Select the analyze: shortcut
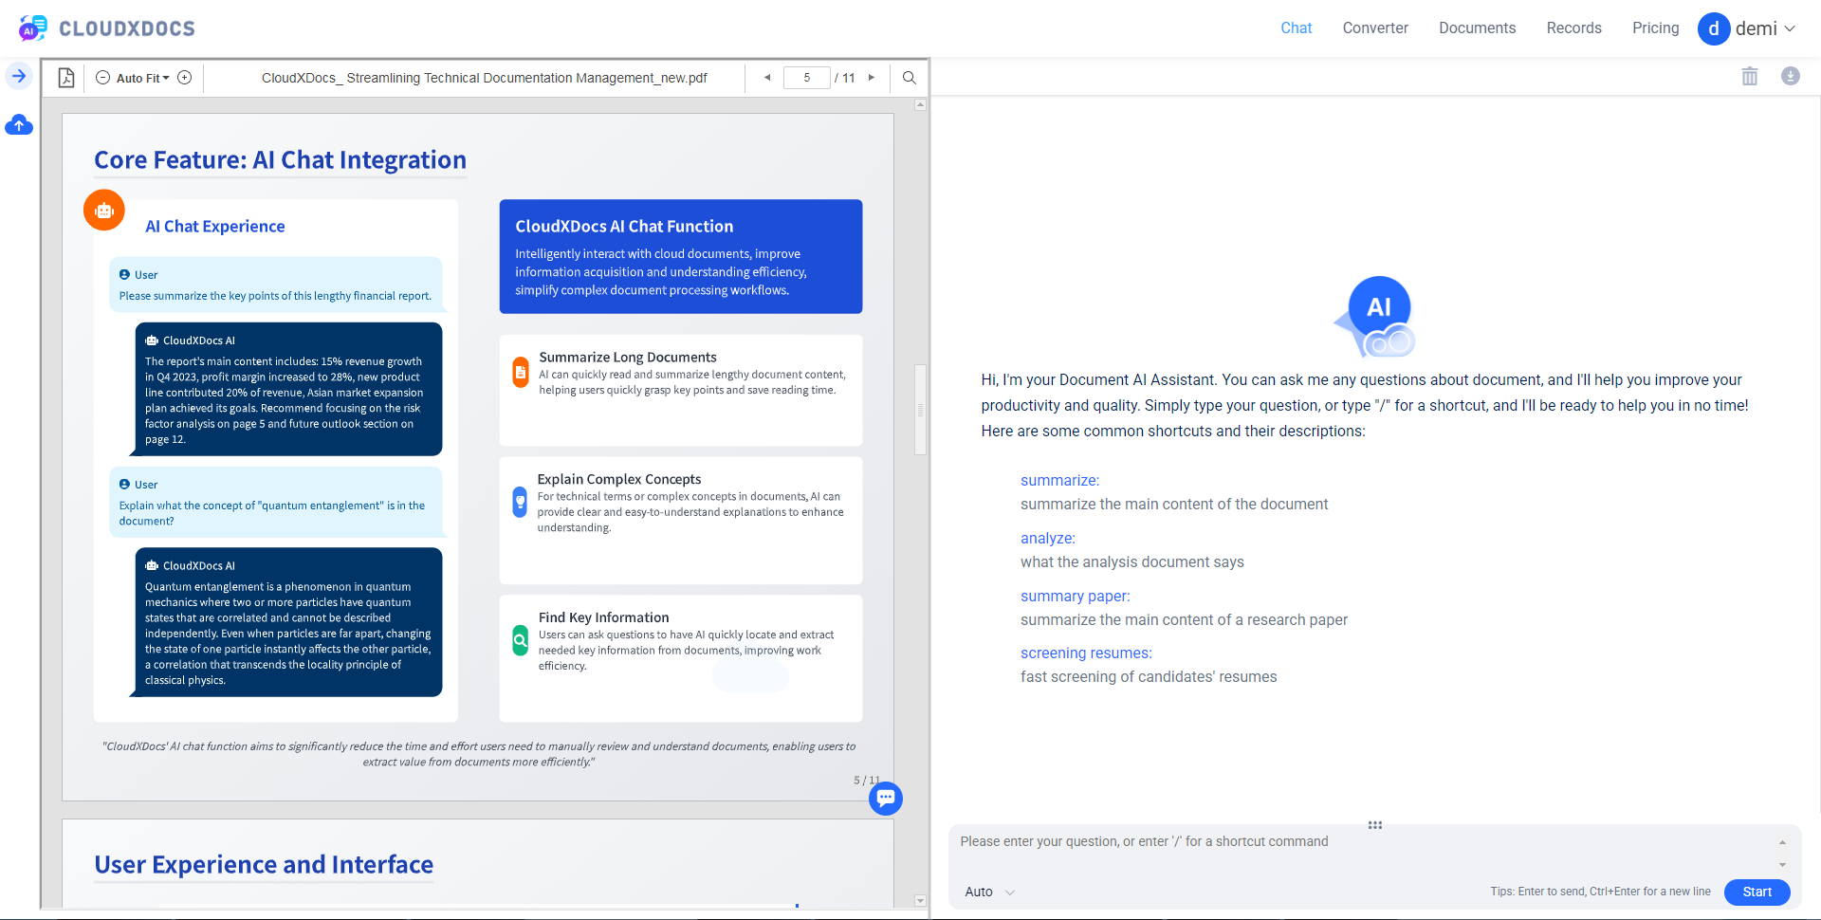 (1048, 538)
